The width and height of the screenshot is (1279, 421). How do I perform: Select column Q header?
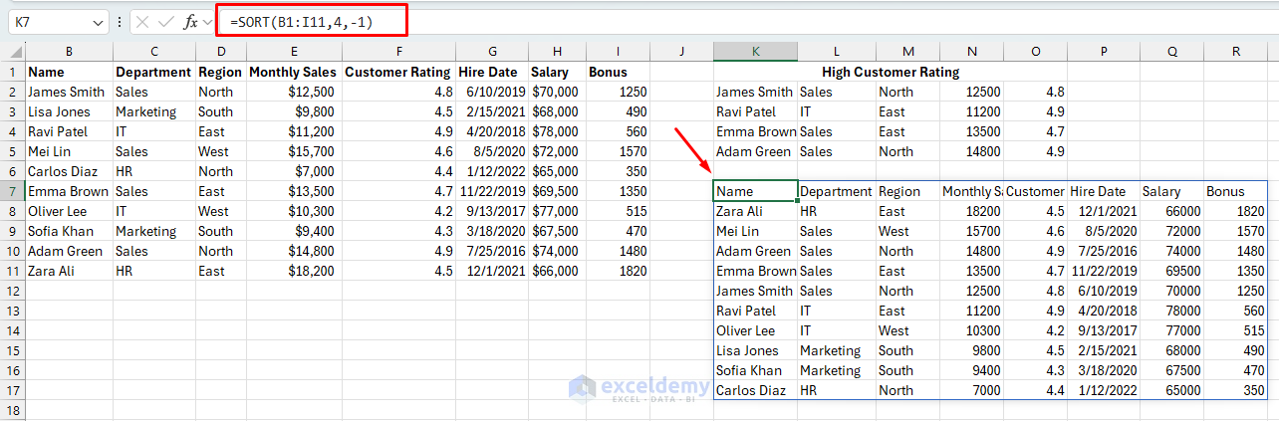coord(1171,52)
